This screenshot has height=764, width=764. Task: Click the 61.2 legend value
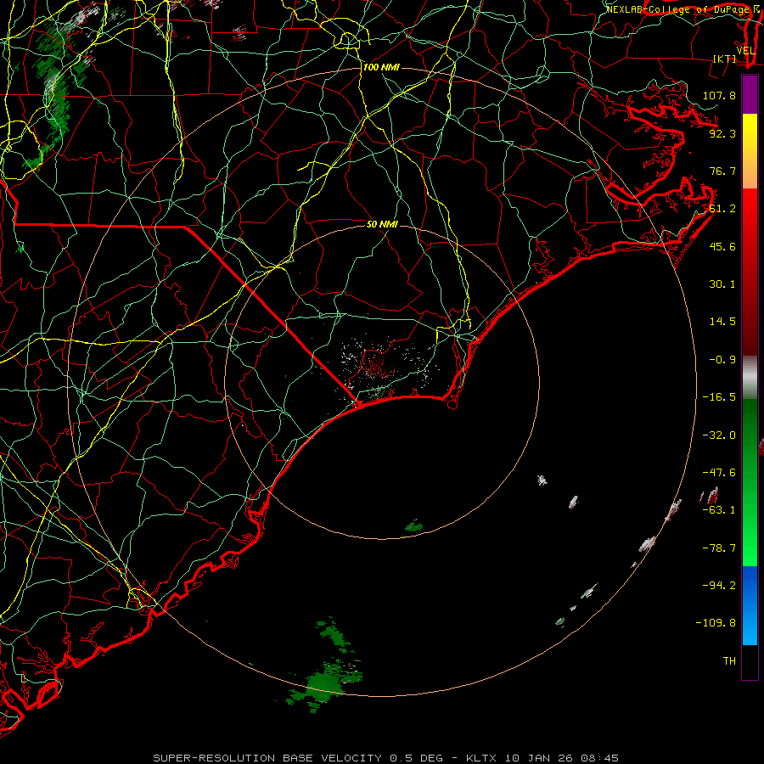tap(722, 209)
